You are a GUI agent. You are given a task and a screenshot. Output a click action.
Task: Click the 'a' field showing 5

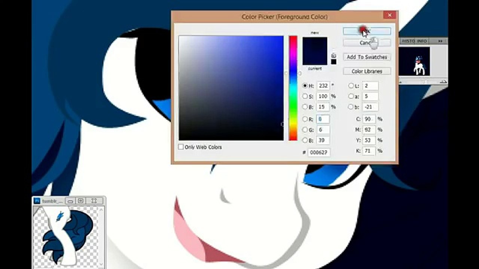pos(370,96)
